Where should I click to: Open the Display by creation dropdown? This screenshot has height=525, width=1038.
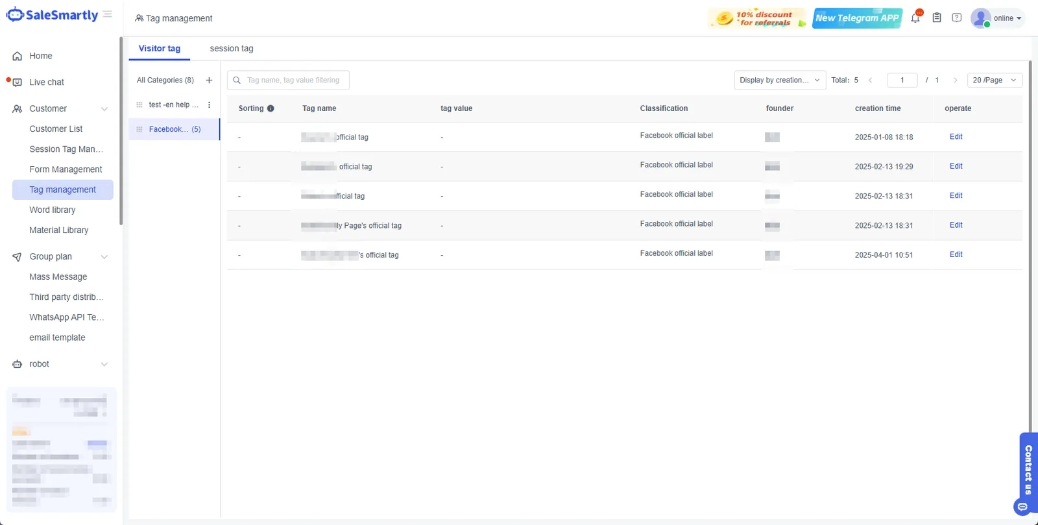[780, 80]
